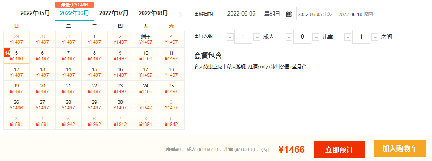This screenshot has width=432, height=161.
Task: Select July 6 priced ¥1962
Action: 94,121
